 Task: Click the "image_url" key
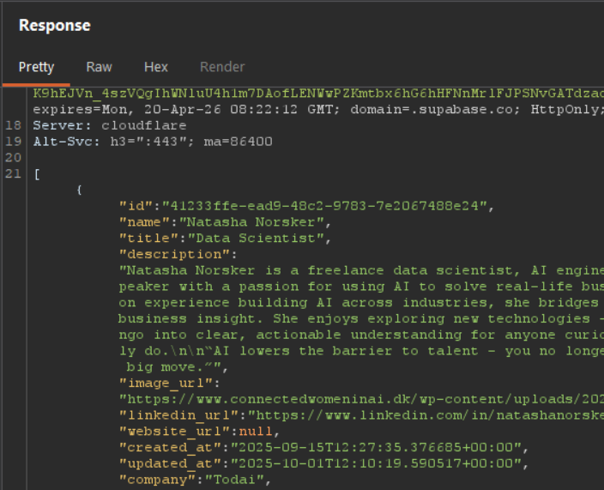pyautogui.click(x=166, y=383)
